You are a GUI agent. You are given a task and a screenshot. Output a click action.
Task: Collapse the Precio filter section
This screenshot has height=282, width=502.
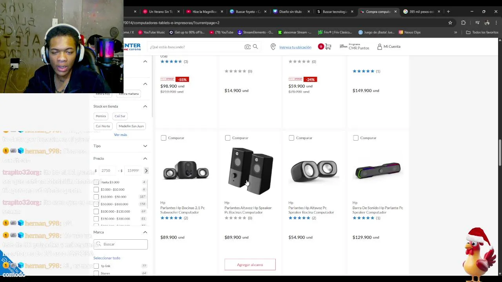pyautogui.click(x=145, y=159)
